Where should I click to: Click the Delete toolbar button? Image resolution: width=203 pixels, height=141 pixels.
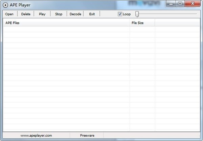click(x=26, y=14)
